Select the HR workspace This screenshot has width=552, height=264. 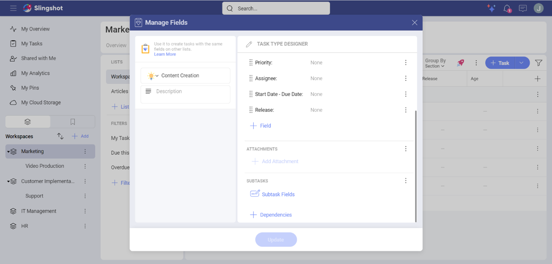[25, 226]
